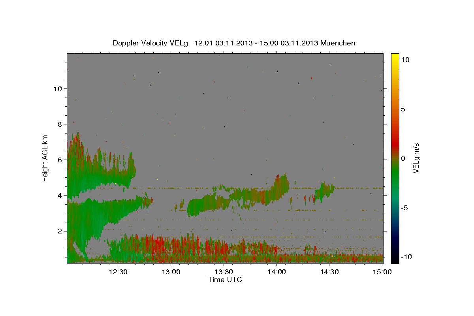This screenshot has width=474, height=316.
Task: Click the colorbar value 5
Action: [x=403, y=109]
